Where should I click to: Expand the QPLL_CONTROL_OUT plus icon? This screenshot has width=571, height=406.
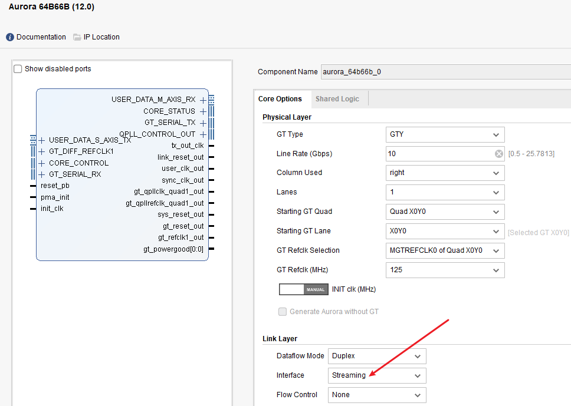pyautogui.click(x=203, y=134)
